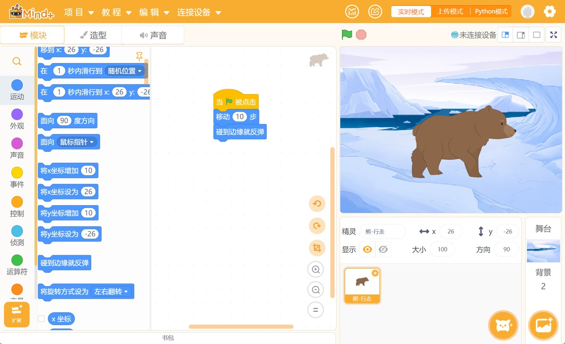Open the settings gear icon

549,12
